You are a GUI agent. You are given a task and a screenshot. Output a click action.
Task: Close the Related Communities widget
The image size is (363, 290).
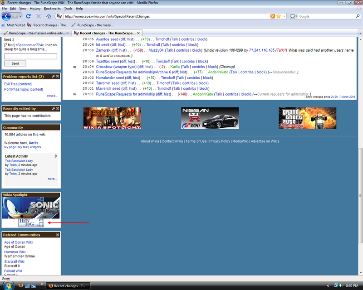tap(58, 235)
